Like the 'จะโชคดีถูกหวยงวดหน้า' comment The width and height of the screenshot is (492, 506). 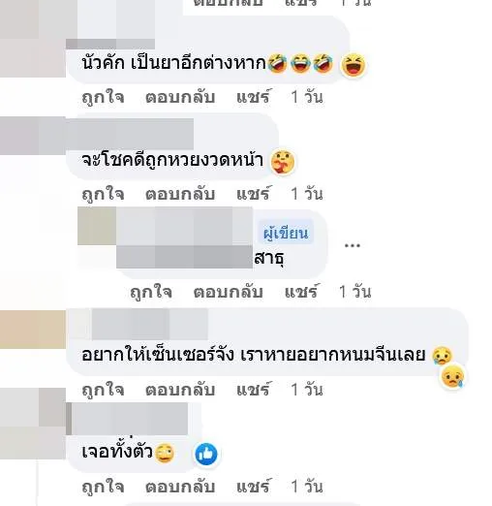tap(103, 194)
